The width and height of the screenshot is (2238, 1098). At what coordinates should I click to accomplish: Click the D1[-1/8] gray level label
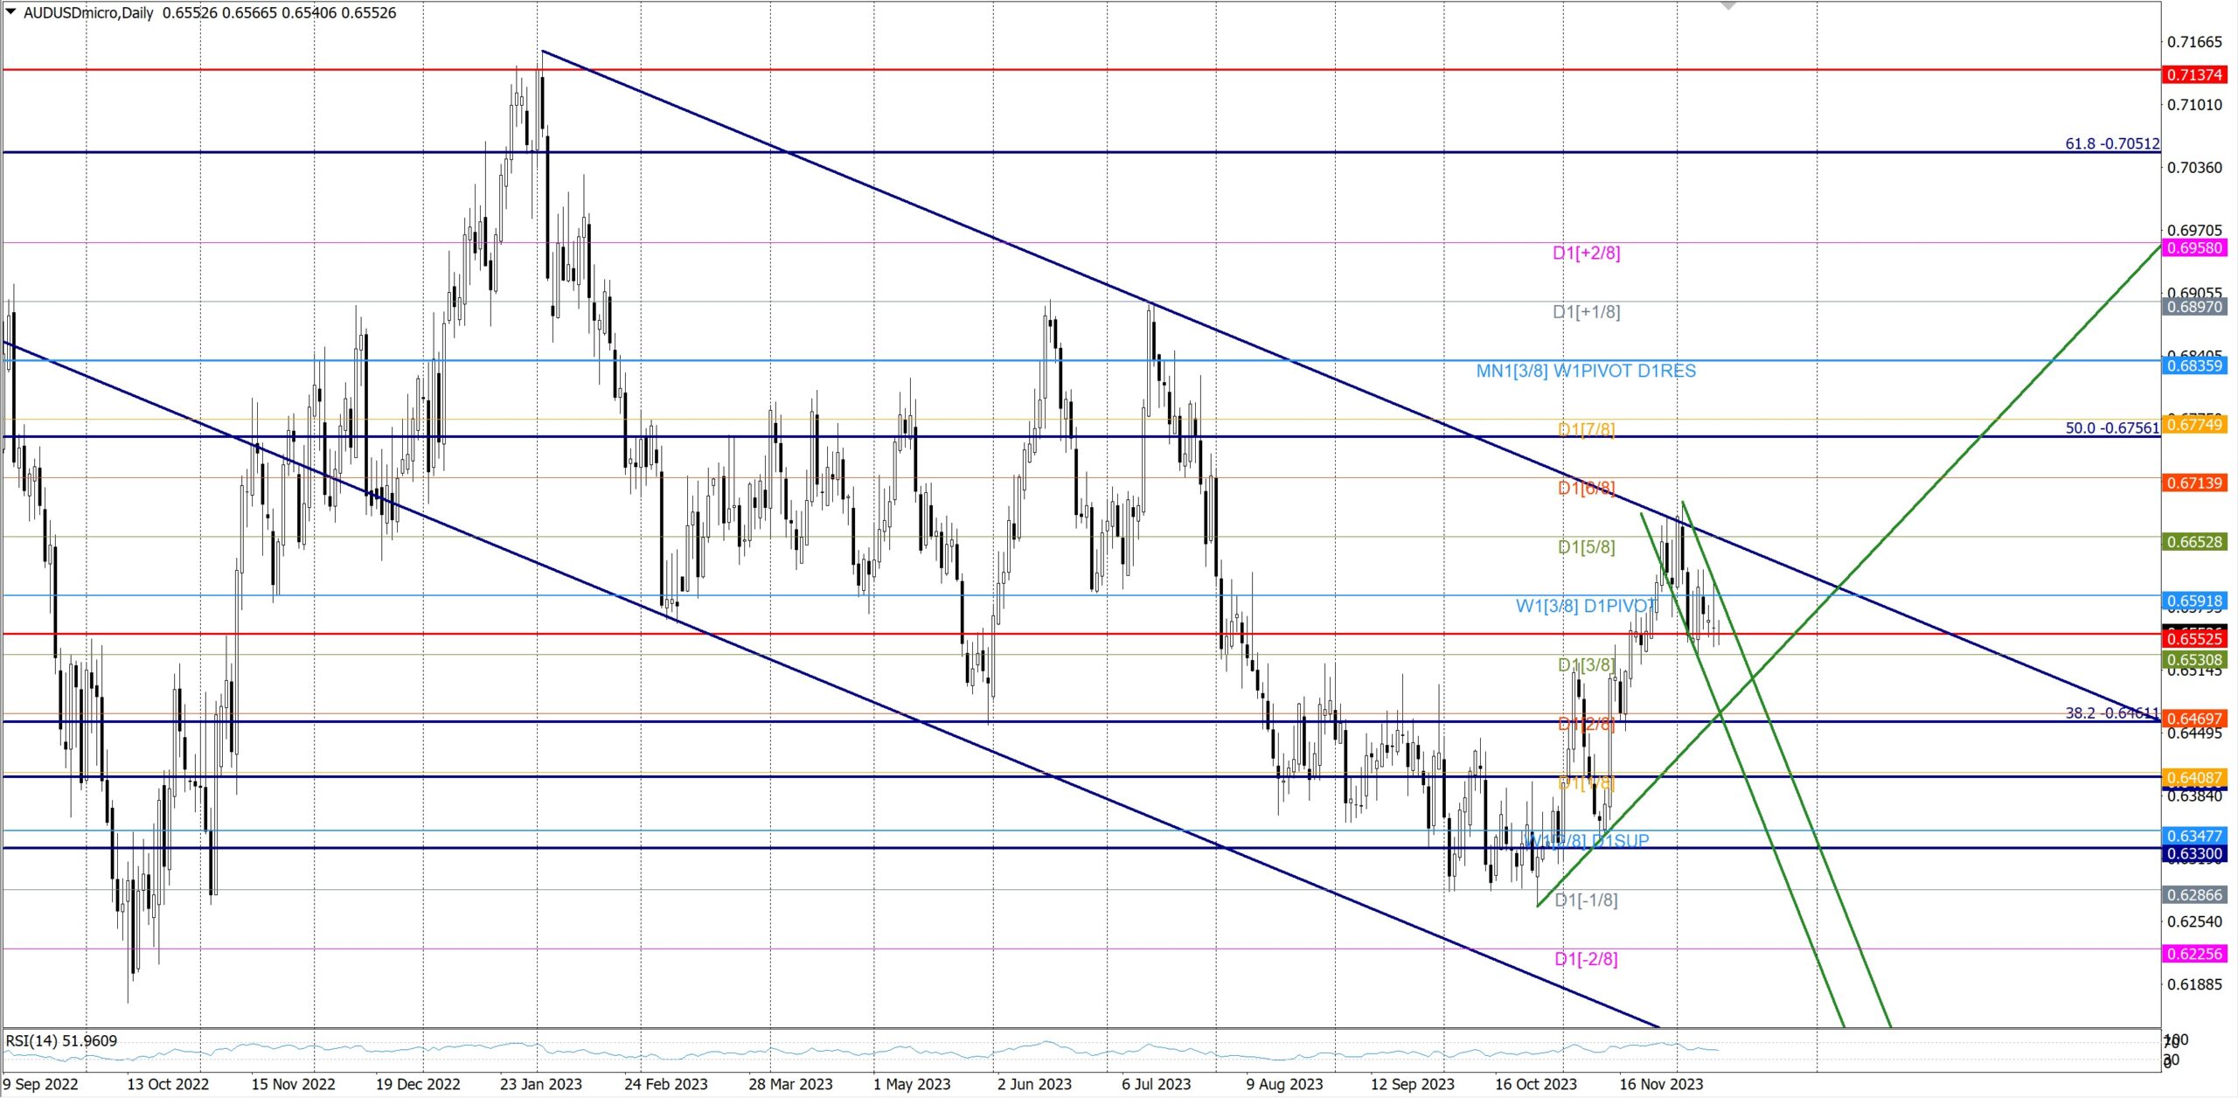(1586, 900)
